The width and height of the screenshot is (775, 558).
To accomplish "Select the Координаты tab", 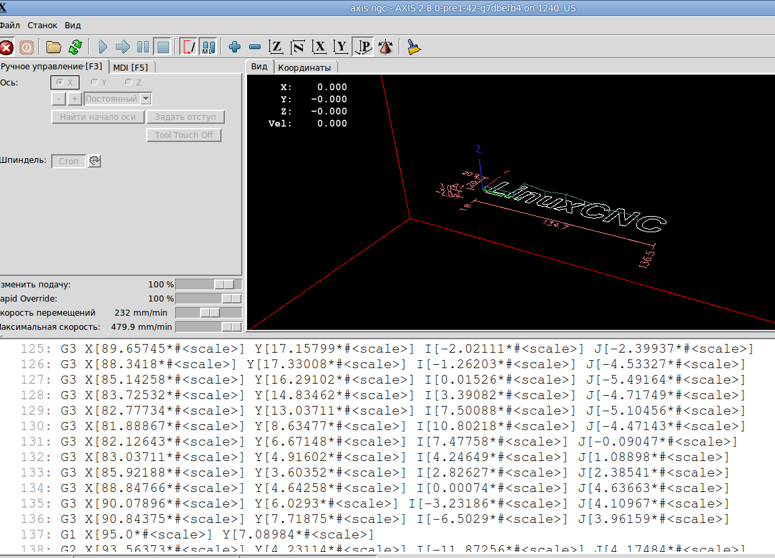I will click(304, 68).
